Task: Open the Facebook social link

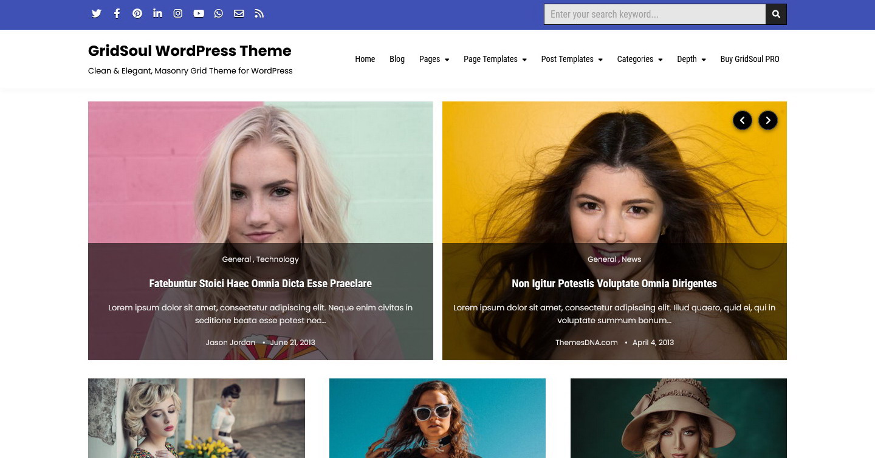Action: (x=117, y=13)
